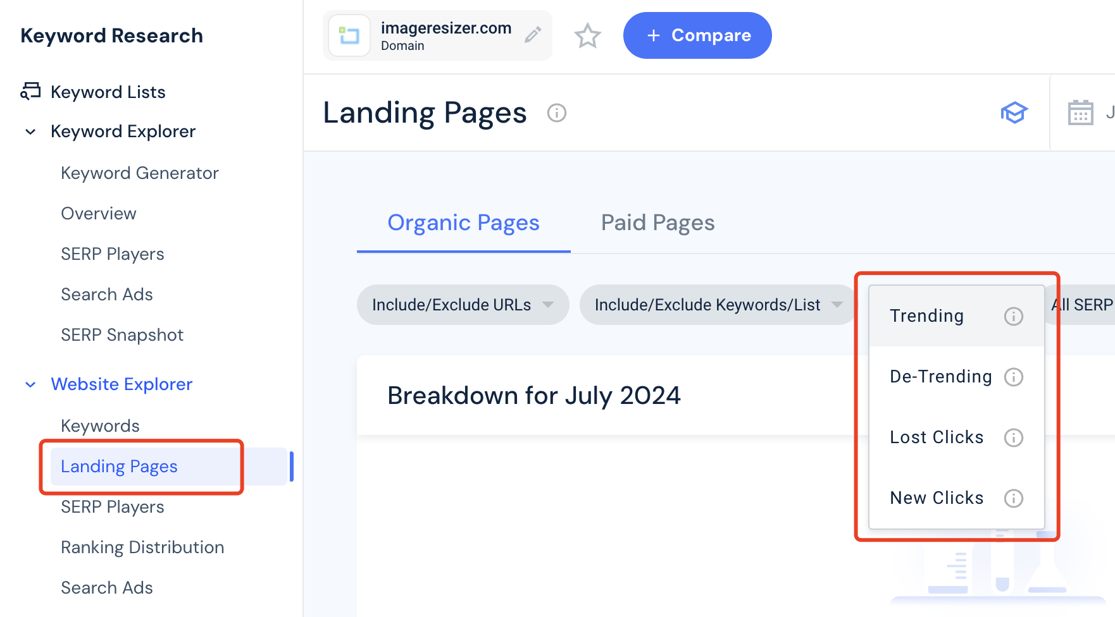Image resolution: width=1115 pixels, height=617 pixels.
Task: Open SERP Snapshot in the sidebar
Action: click(122, 335)
